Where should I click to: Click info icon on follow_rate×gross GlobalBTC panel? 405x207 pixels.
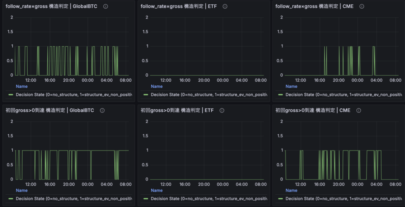(105, 7)
